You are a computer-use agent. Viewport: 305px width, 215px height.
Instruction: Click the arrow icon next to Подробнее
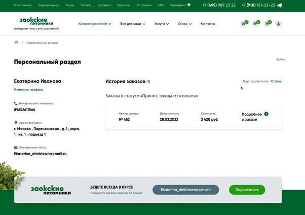[266, 114]
